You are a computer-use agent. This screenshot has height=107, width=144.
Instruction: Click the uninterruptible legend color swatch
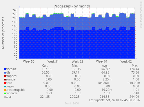click(5, 90)
